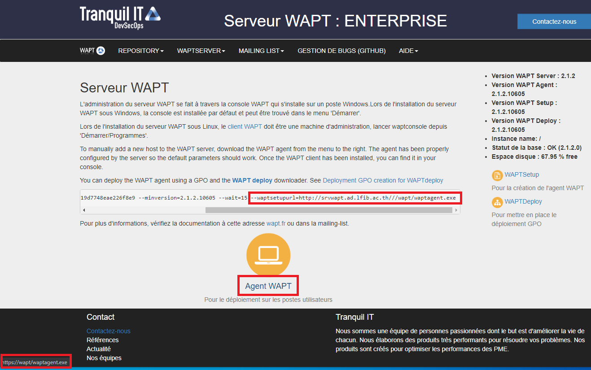This screenshot has height=370, width=591.
Task: Click the 'Contact' footer heading
Action: point(101,317)
